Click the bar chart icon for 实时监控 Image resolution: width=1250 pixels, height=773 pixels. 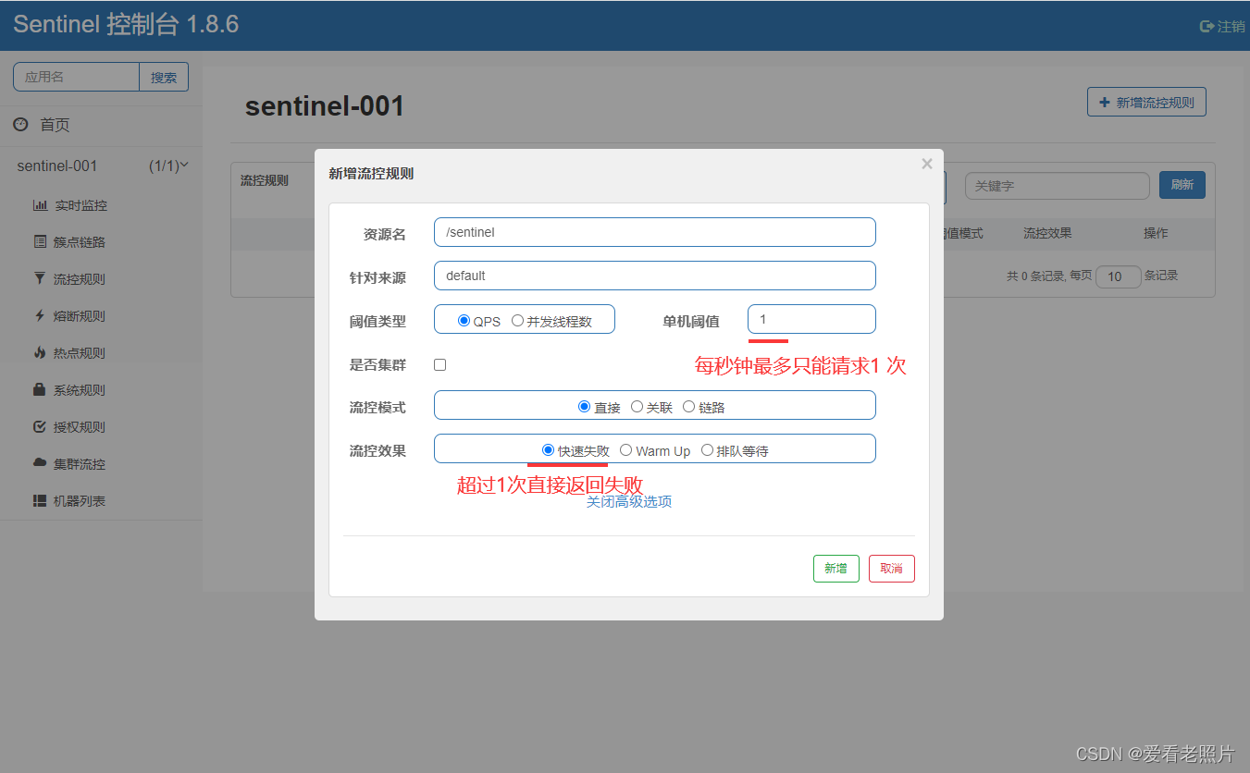(x=40, y=205)
